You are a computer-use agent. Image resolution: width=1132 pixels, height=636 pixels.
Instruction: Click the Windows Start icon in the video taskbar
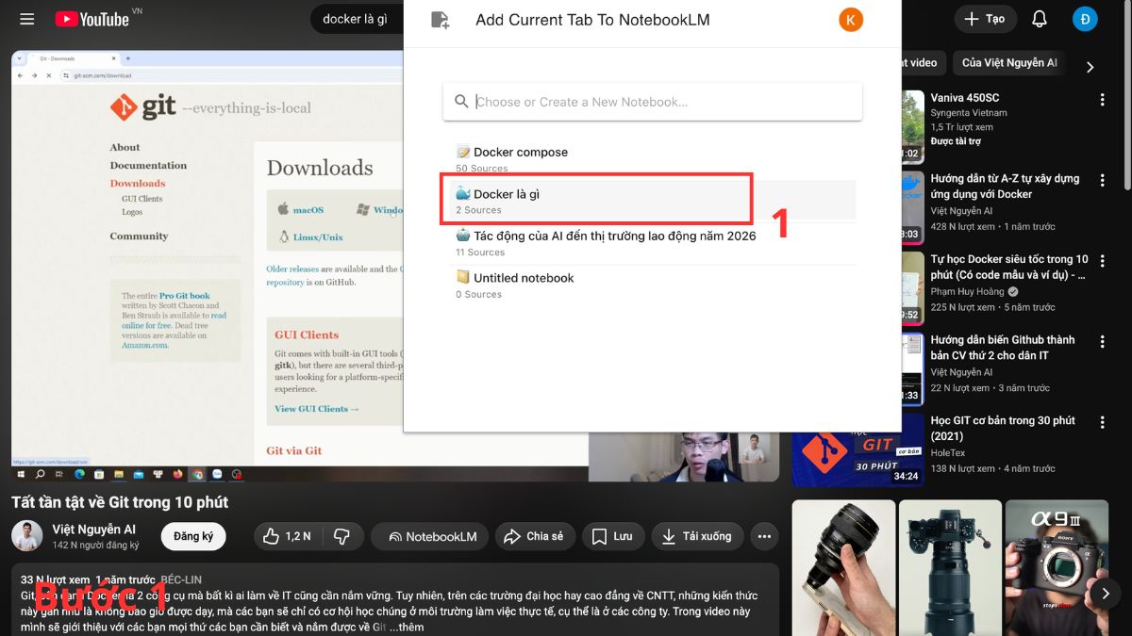pyautogui.click(x=21, y=474)
